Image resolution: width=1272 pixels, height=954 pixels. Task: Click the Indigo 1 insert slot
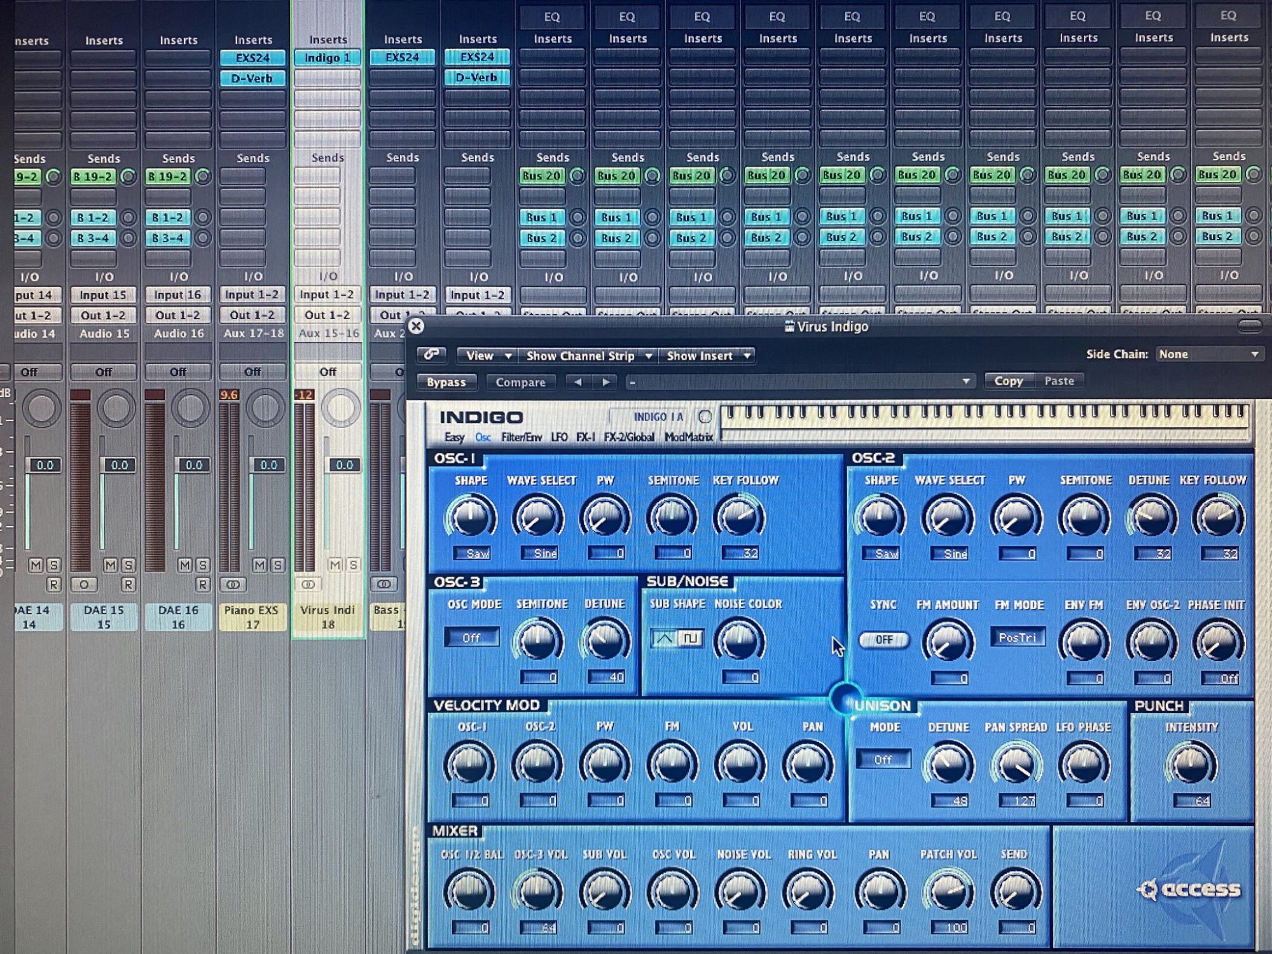coord(328,58)
